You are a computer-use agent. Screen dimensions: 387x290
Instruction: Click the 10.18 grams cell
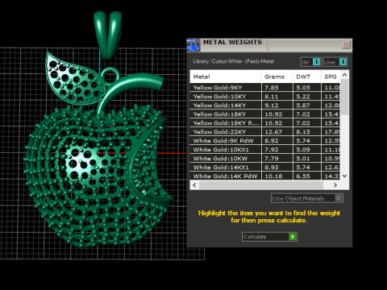(277, 176)
